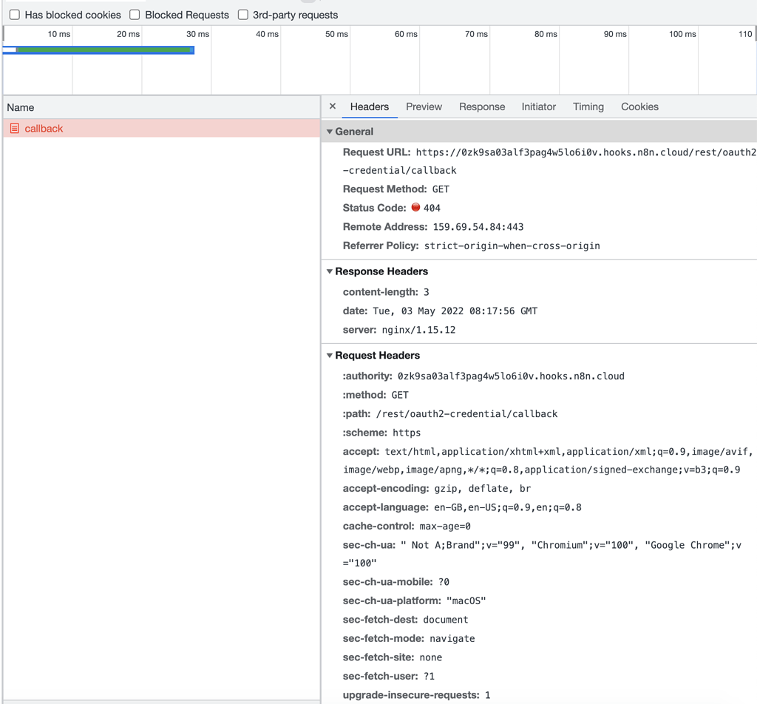Click the upgrade-insecure-requests value 1

pyautogui.click(x=488, y=695)
